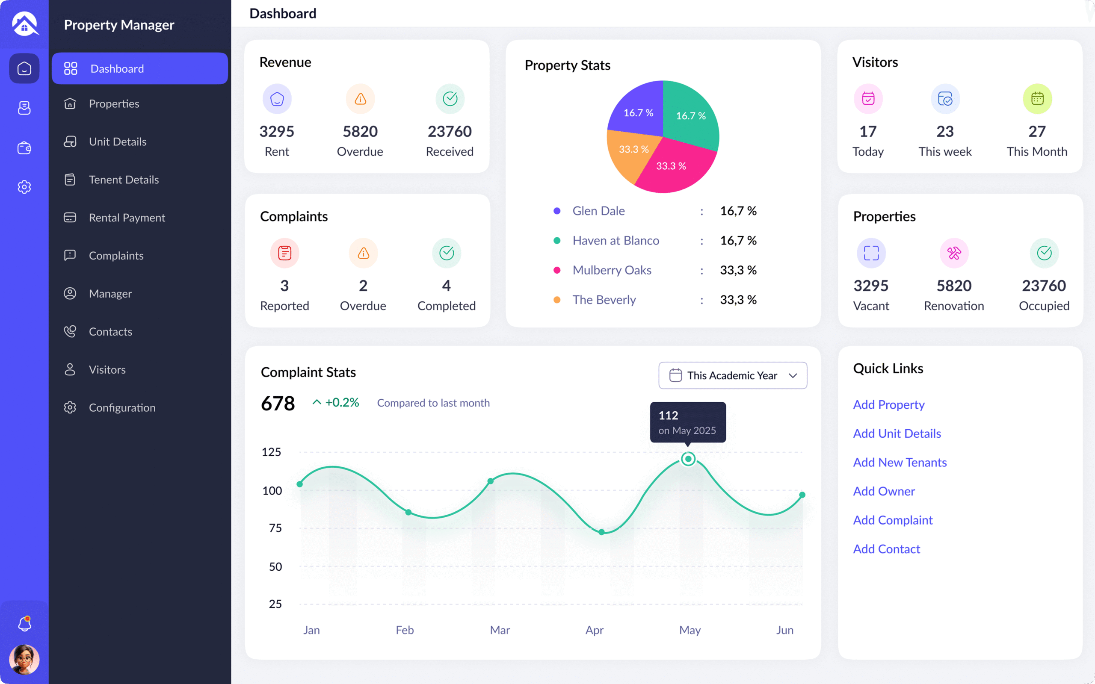Screen dimensions: 1095x684
Task: Click the chevron arrow in year selector
Action: [793, 375]
